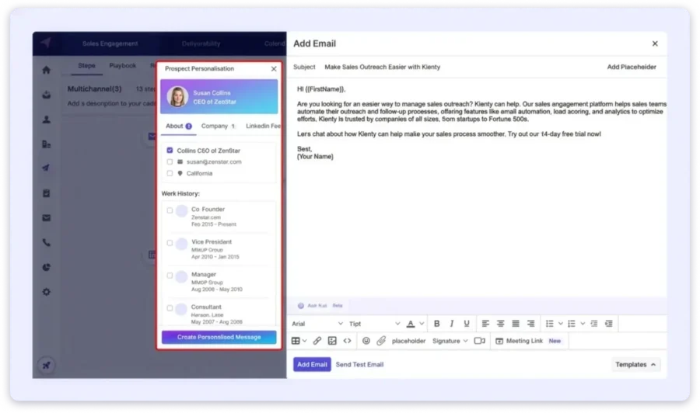
Task: Expand the font color dropdown arrow
Action: [x=422, y=324]
